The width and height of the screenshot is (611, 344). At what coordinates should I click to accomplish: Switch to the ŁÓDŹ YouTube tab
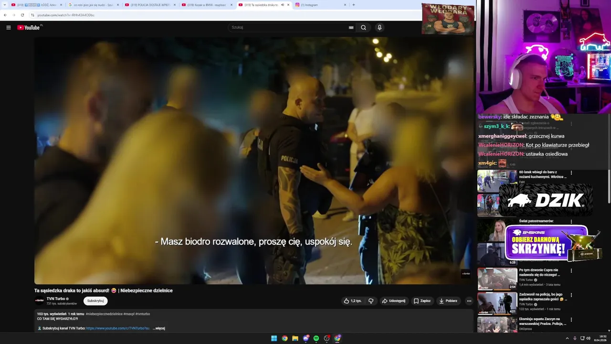pyautogui.click(x=37, y=5)
